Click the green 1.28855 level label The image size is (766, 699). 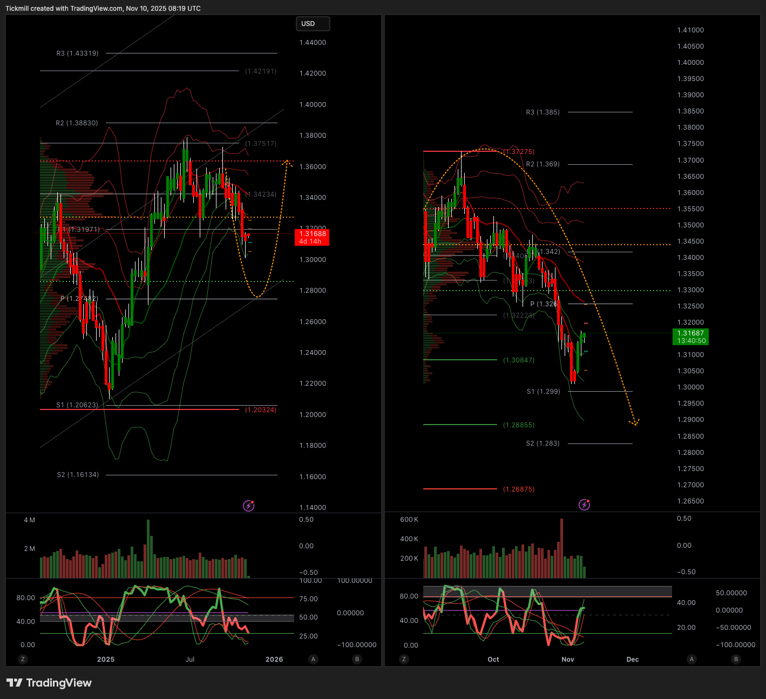point(519,425)
